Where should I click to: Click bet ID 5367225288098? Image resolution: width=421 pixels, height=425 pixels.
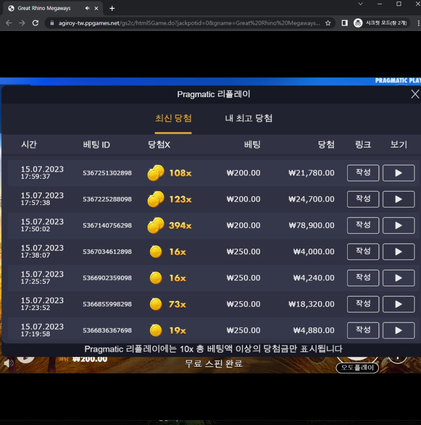point(107,199)
